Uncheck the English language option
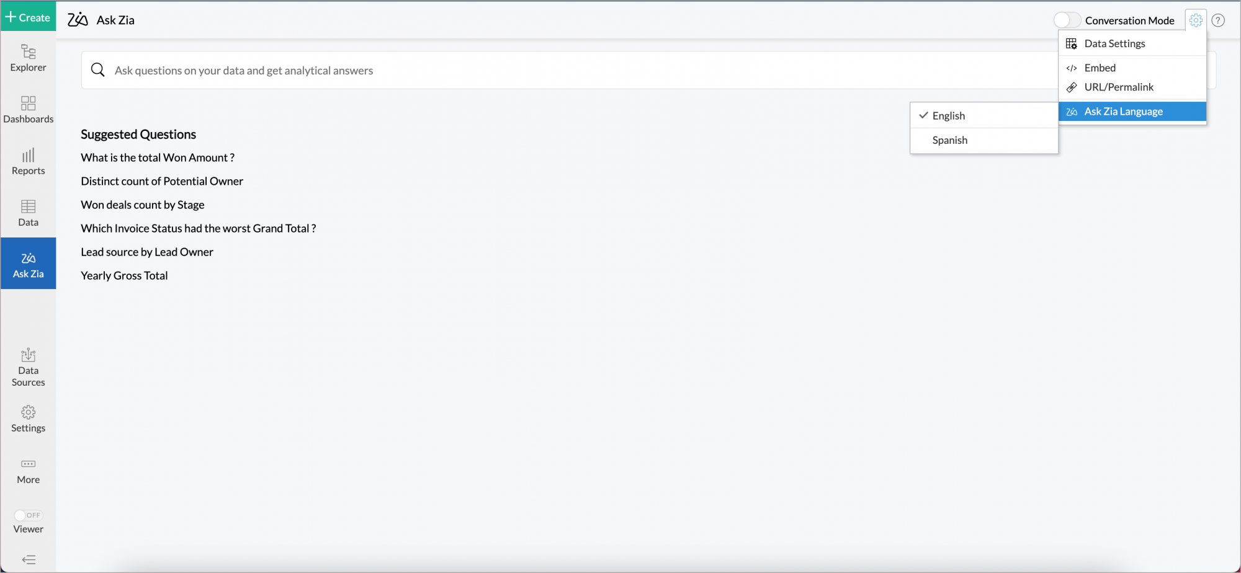 pyautogui.click(x=948, y=115)
